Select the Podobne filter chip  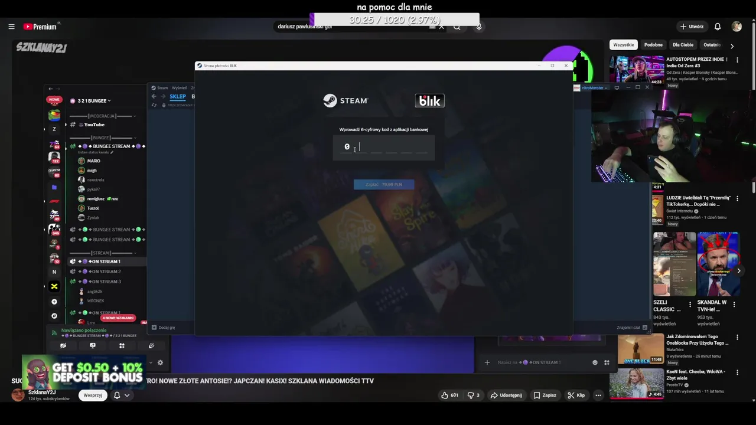pos(653,45)
